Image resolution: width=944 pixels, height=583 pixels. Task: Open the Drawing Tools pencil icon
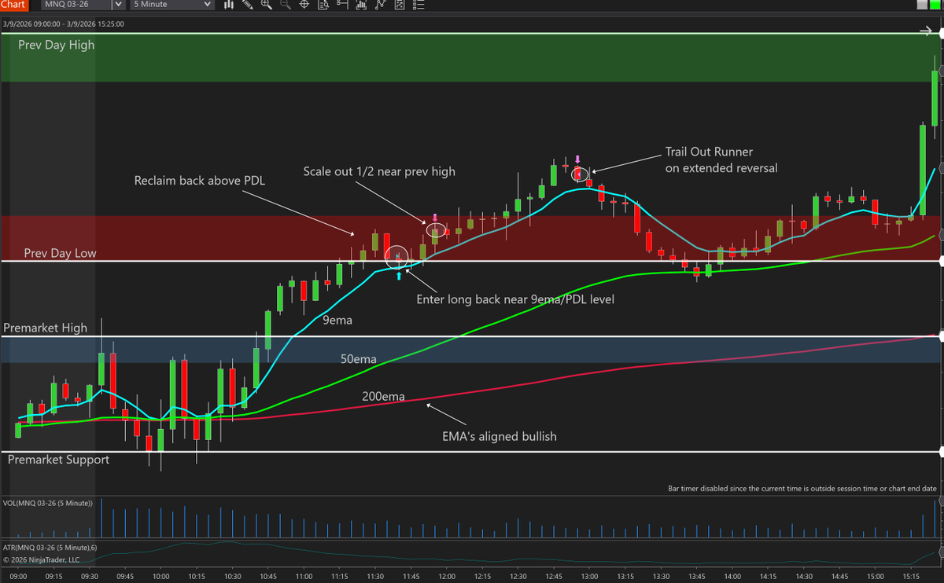pyautogui.click(x=247, y=5)
